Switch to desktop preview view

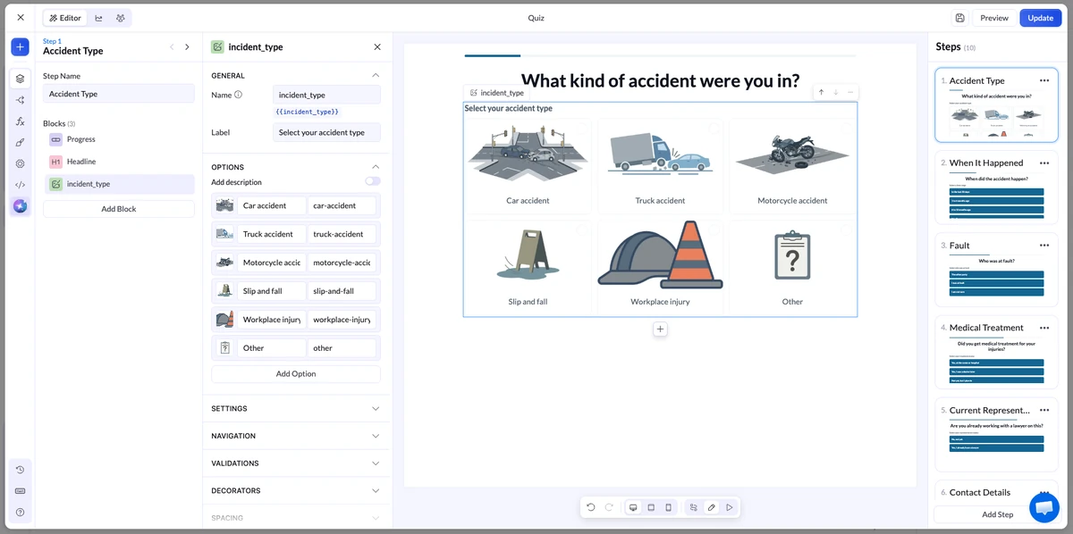[633, 507]
